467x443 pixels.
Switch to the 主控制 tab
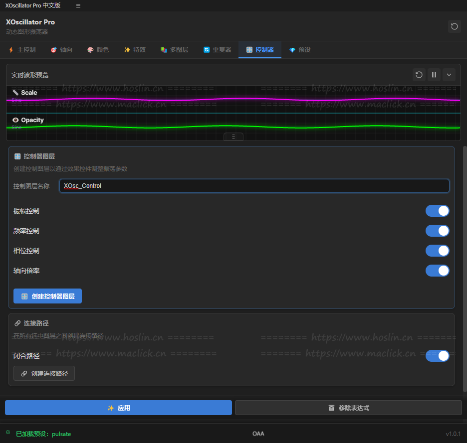[x=22, y=50]
